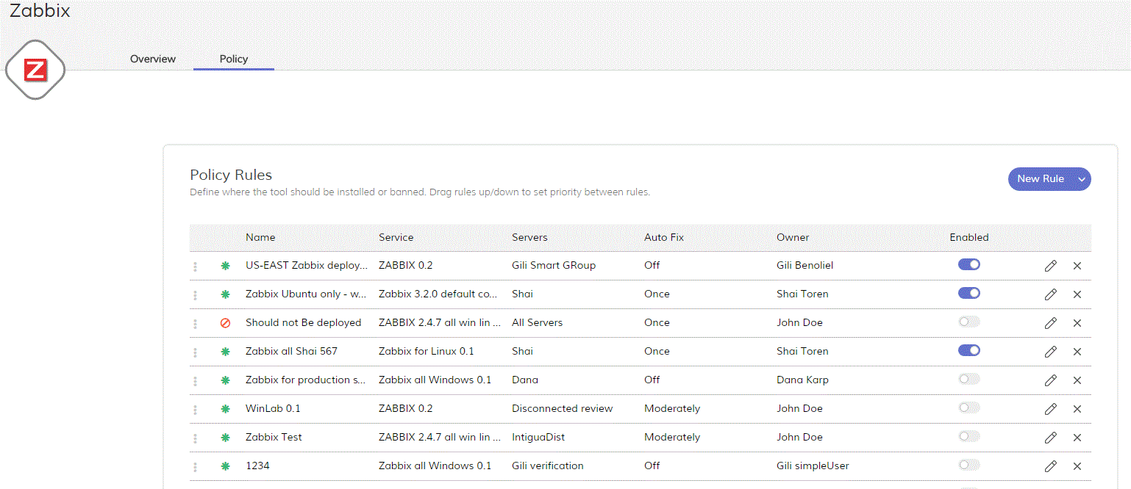Edit the WinLab 0.1 rule
The image size is (1131, 489).
(x=1051, y=409)
